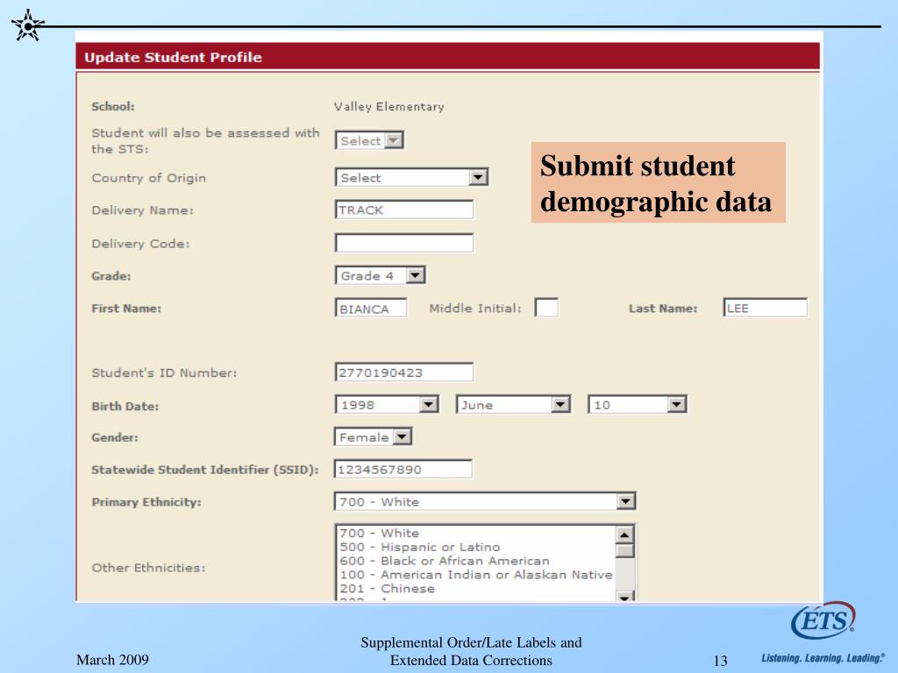Screen dimensions: 898x673
Task: Open the birth day dropdown showing 10
Action: 637,405
